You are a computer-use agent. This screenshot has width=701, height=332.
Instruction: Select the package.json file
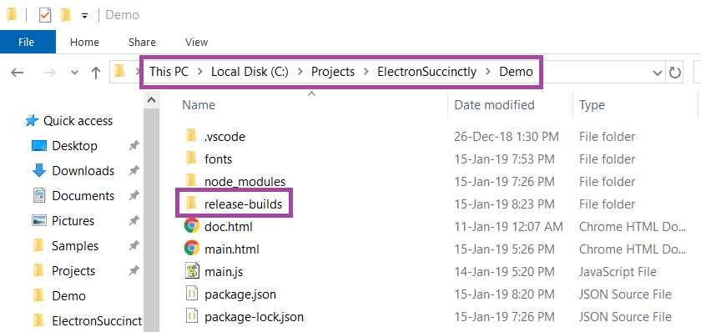click(240, 294)
